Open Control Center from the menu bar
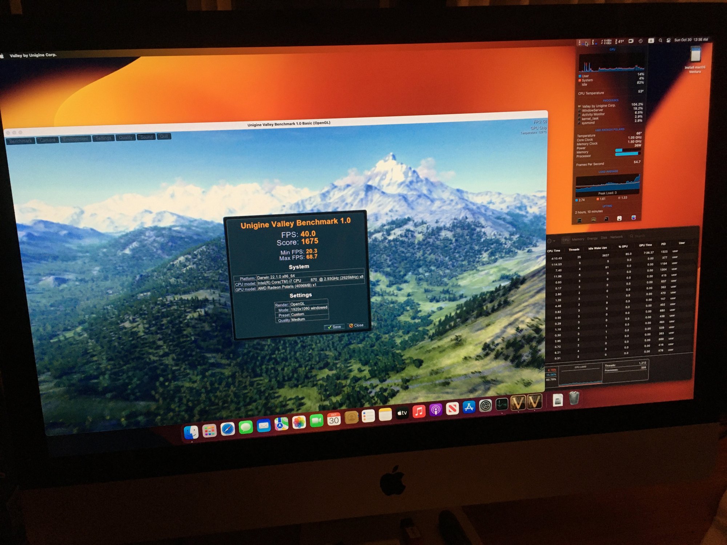 (668, 40)
